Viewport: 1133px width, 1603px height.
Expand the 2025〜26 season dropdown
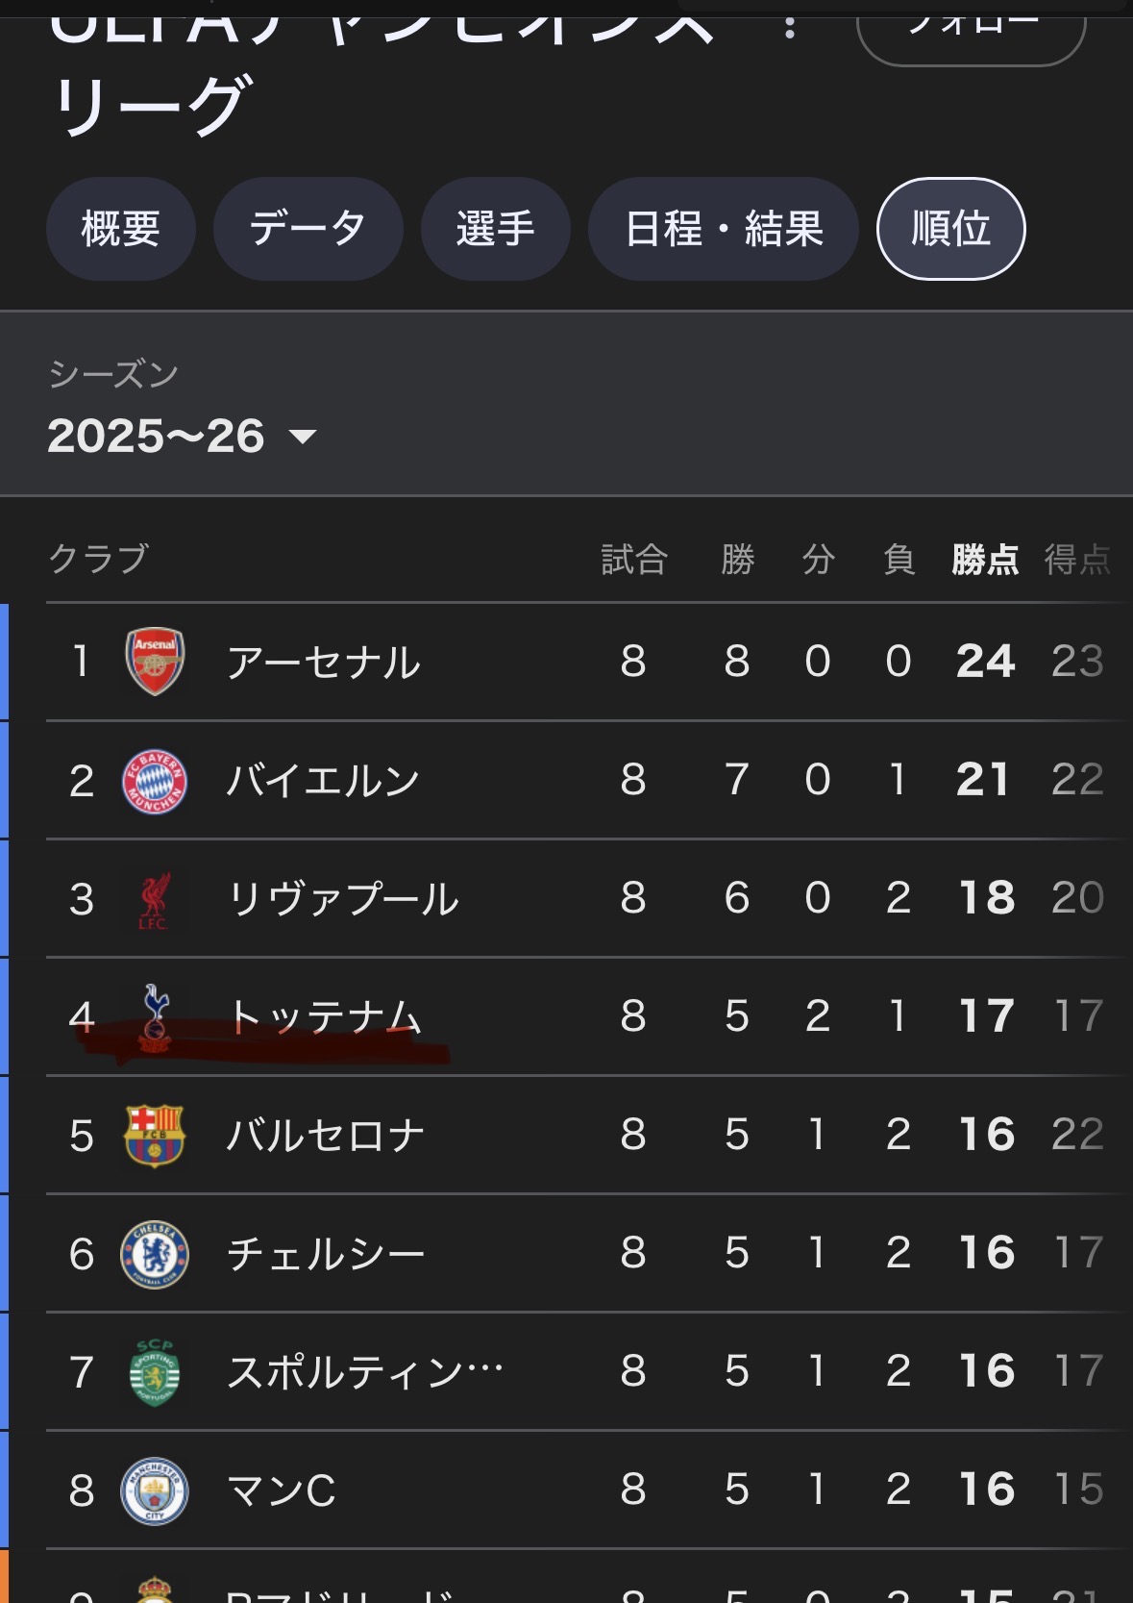pyautogui.click(x=157, y=437)
